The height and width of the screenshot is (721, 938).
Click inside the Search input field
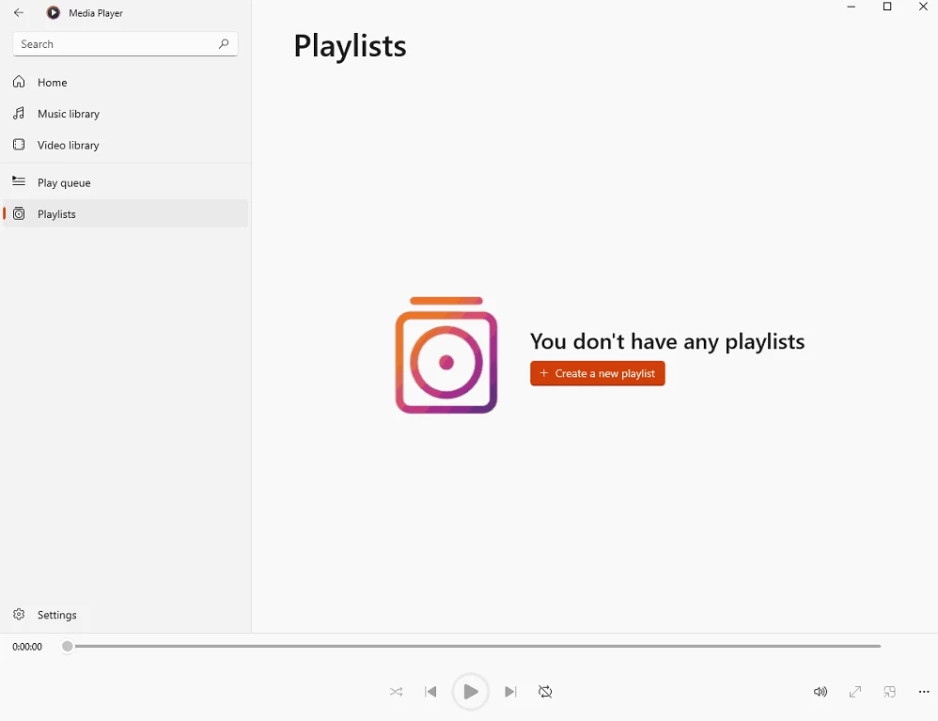point(113,44)
